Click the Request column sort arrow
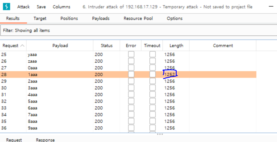 click(x=22, y=46)
